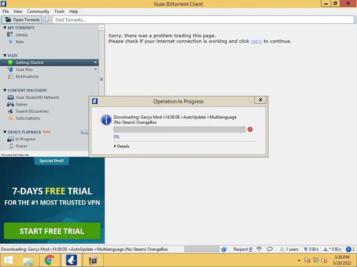Click the green Getting Started play icon

coord(10,63)
